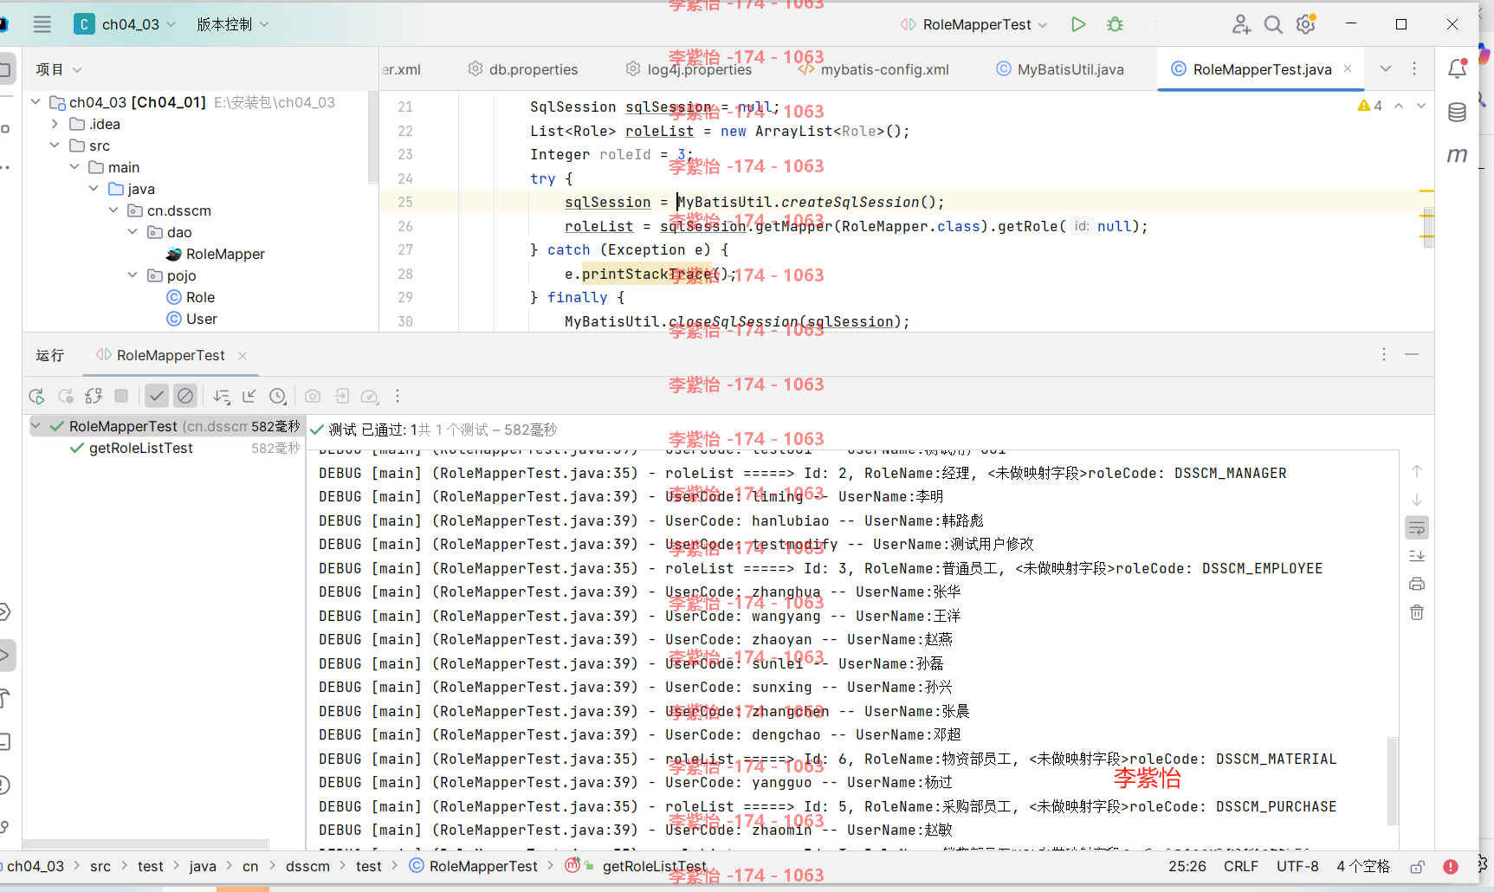Toggle show passed tests checkmark
This screenshot has height=892, width=1494.
pos(156,396)
